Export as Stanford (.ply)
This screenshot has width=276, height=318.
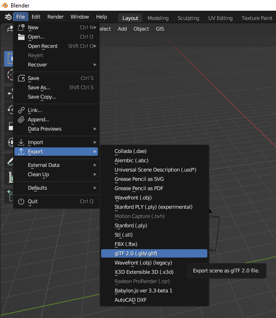[x=154, y=225]
